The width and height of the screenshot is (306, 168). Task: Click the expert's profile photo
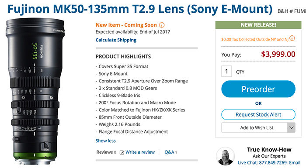(226, 156)
